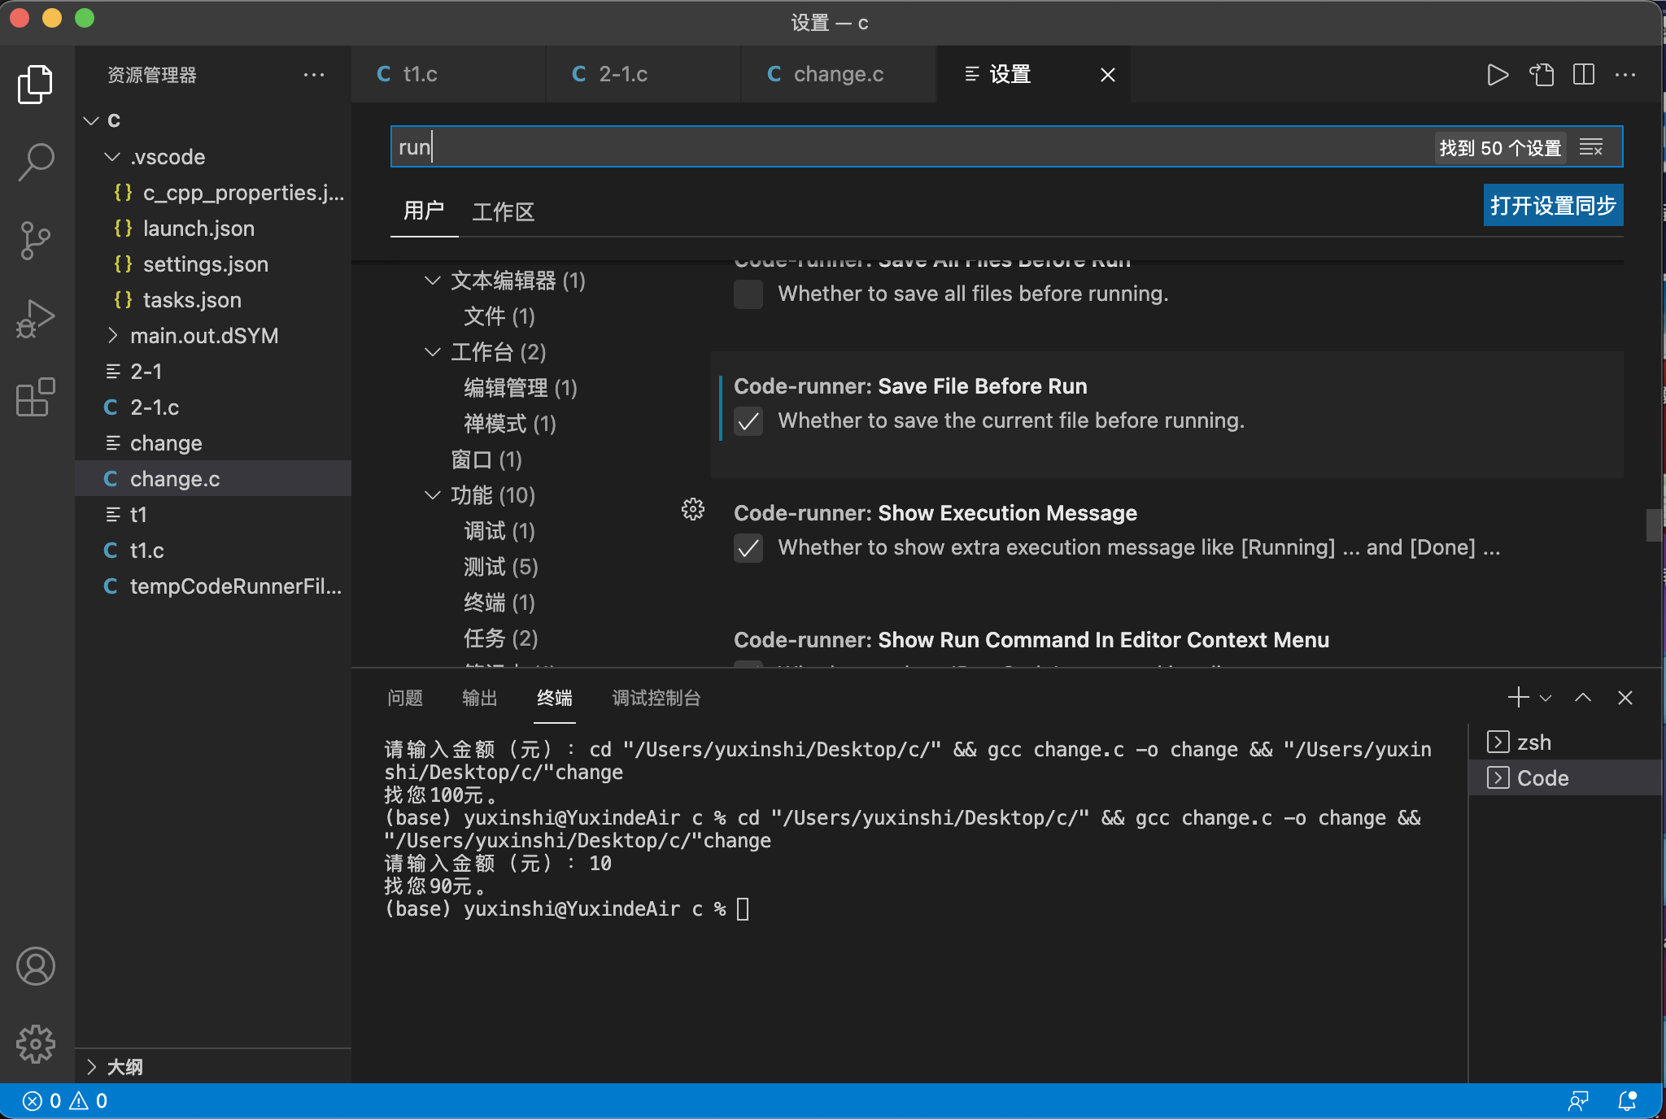Open the Accounts menu icon
Screen dimensions: 1666x1119
36,966
